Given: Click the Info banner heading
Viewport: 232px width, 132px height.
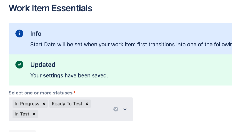Looking at the screenshot, I should pyautogui.click(x=36, y=34).
